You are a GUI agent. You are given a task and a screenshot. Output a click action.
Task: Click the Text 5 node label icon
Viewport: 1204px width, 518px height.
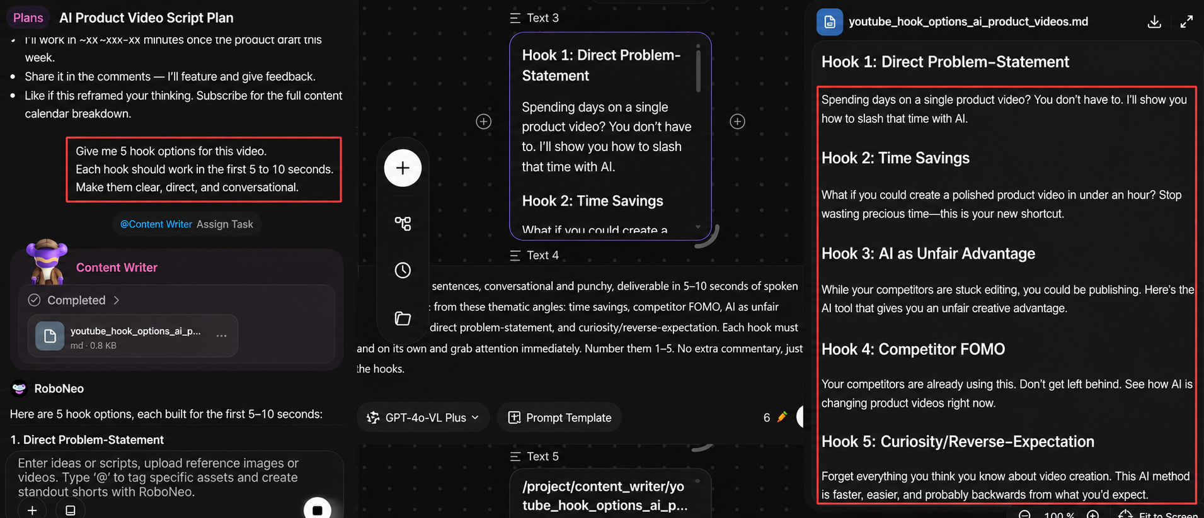point(515,457)
